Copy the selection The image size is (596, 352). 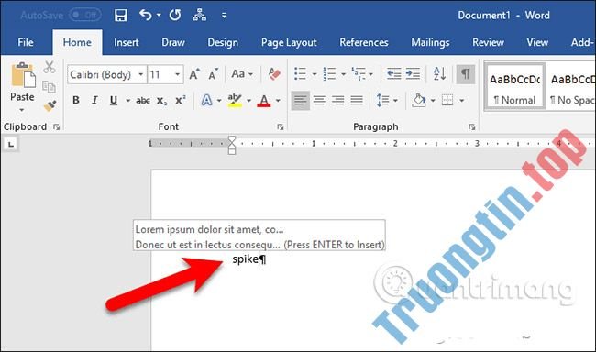pos(49,87)
